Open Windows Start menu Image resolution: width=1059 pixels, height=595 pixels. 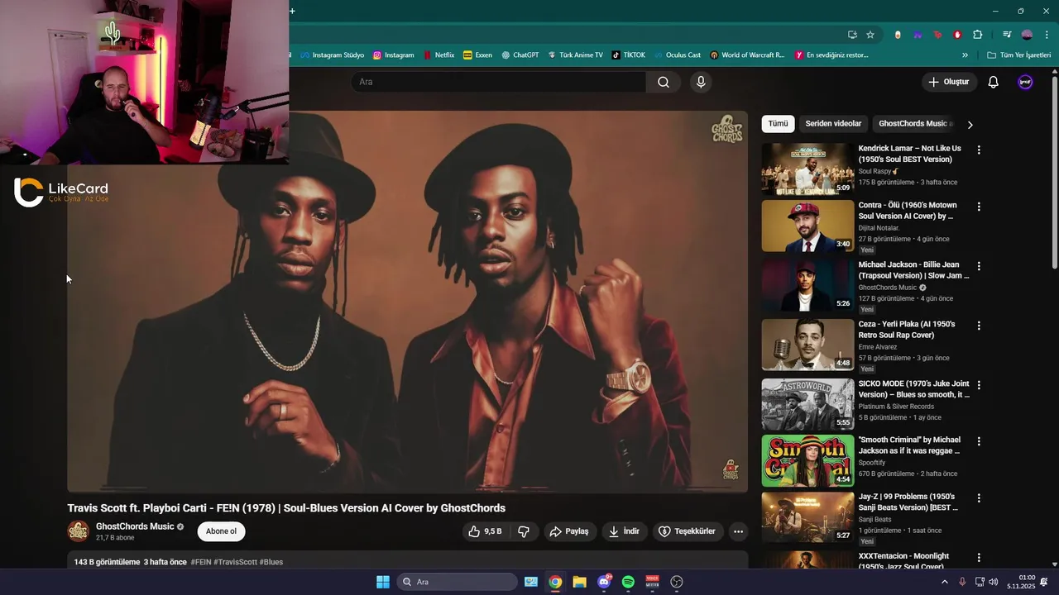pyautogui.click(x=383, y=582)
